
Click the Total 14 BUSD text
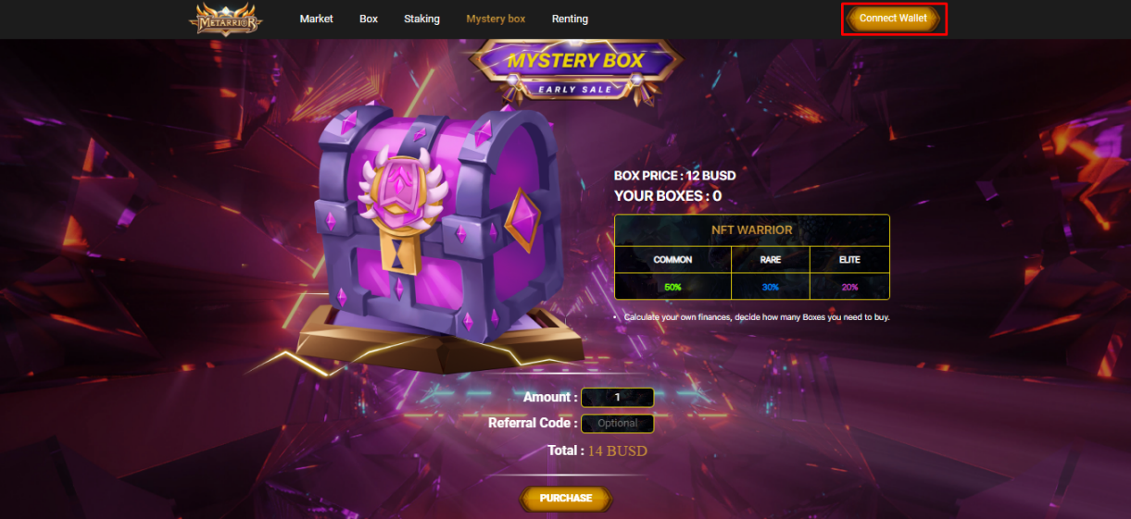click(x=597, y=451)
